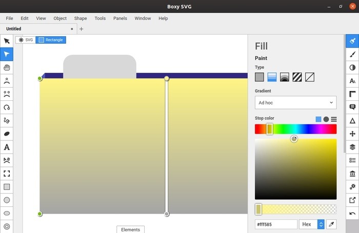Screen dimensions: 359x233
Task: Pick color with the eyedropper
Action: (x=331, y=224)
